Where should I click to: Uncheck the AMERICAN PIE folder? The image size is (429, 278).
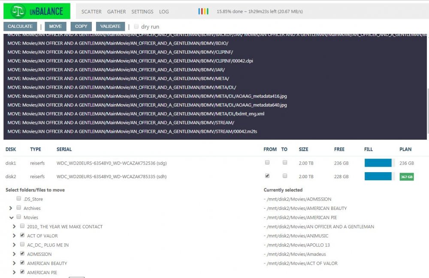pos(22,272)
